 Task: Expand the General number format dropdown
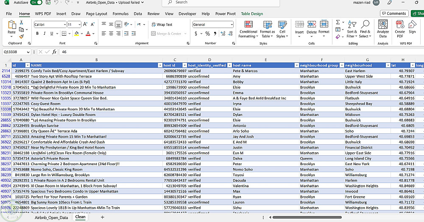[x=232, y=25]
